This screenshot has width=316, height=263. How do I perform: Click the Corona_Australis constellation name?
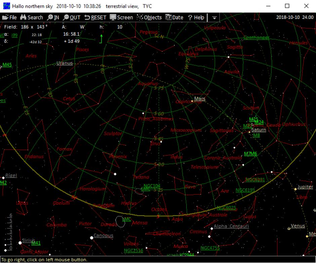click(x=223, y=158)
